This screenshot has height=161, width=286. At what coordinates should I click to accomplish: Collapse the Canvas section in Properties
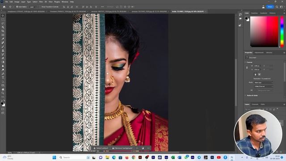tap(245, 62)
